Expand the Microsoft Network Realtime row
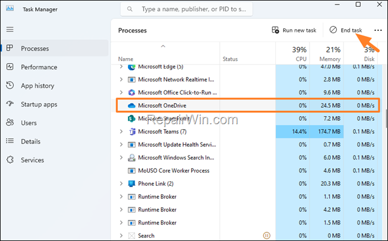 pyautogui.click(x=121, y=79)
